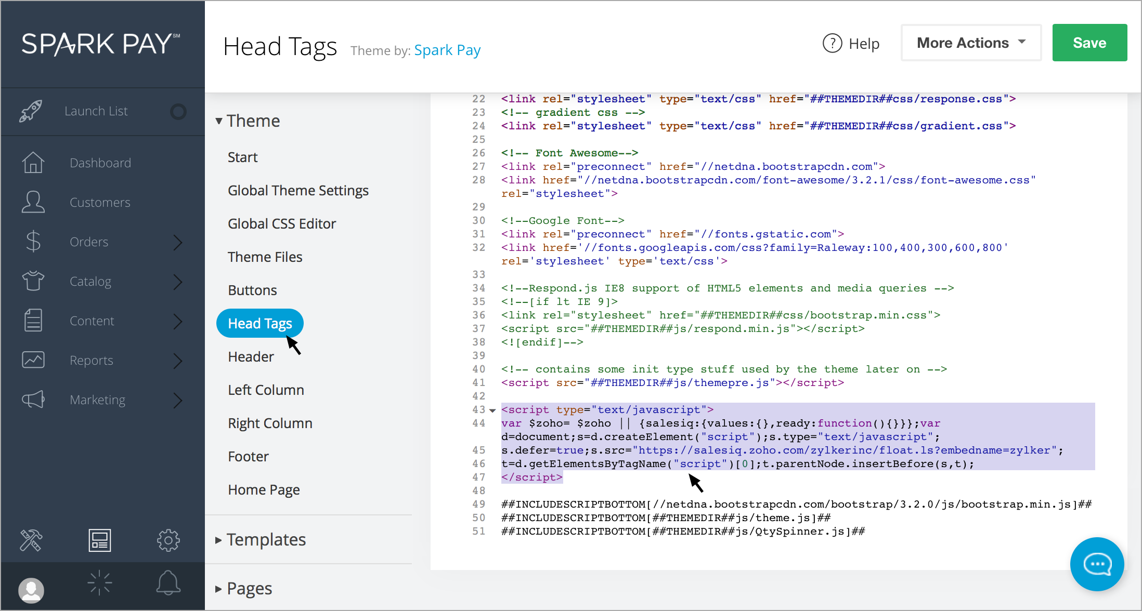The image size is (1142, 611).
Task: Click the Spark Pay logo
Action: pyautogui.click(x=101, y=44)
